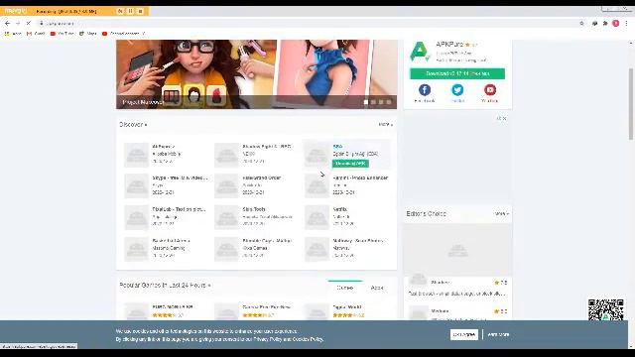Open the Fate/Grand Order app entry
This screenshot has width=635, height=357.
257,185
